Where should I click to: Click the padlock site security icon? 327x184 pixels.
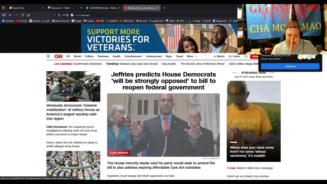[x=59, y=15]
